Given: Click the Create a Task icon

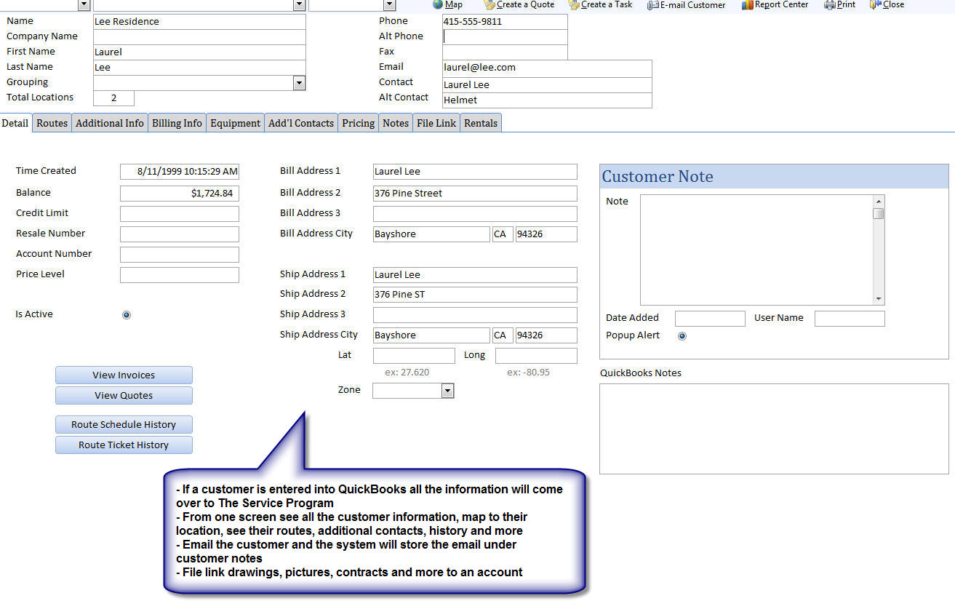Looking at the screenshot, I should click(x=574, y=4).
